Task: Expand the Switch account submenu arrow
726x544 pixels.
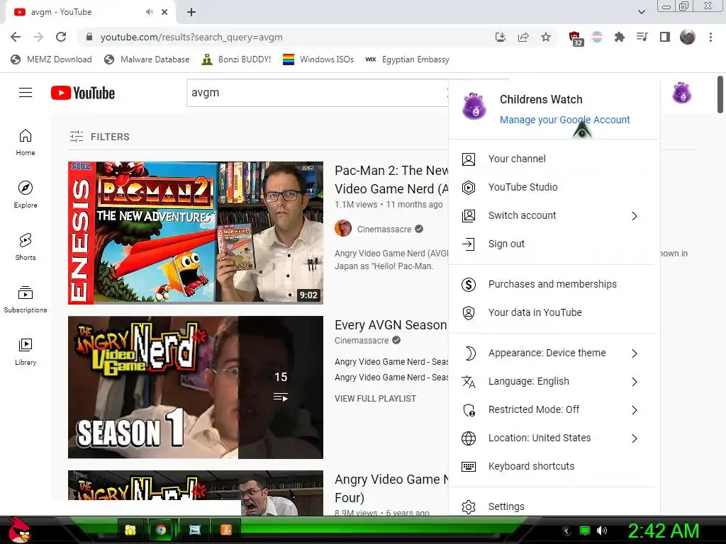Action: (x=635, y=216)
